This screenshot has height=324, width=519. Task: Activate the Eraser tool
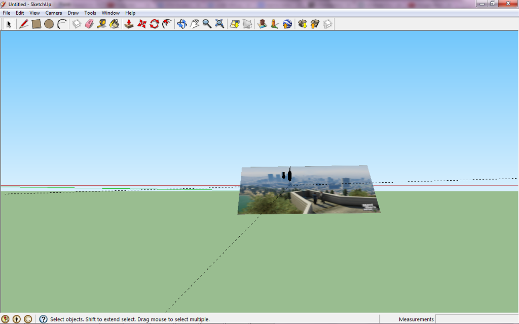[89, 24]
